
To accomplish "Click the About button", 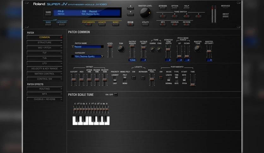I will coord(225,17).
